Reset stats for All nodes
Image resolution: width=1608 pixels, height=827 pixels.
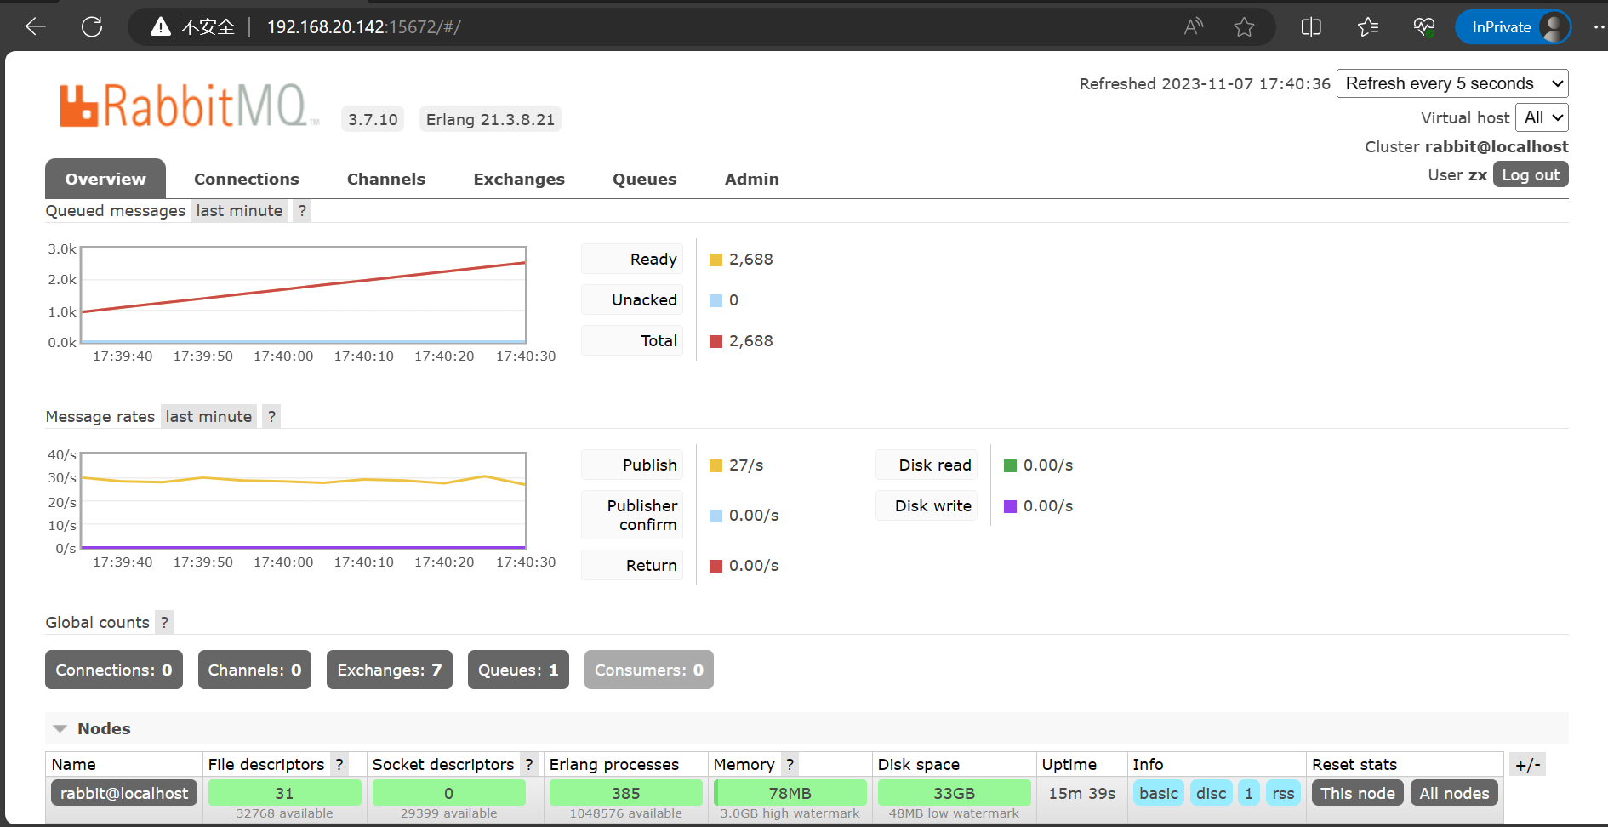point(1454,793)
